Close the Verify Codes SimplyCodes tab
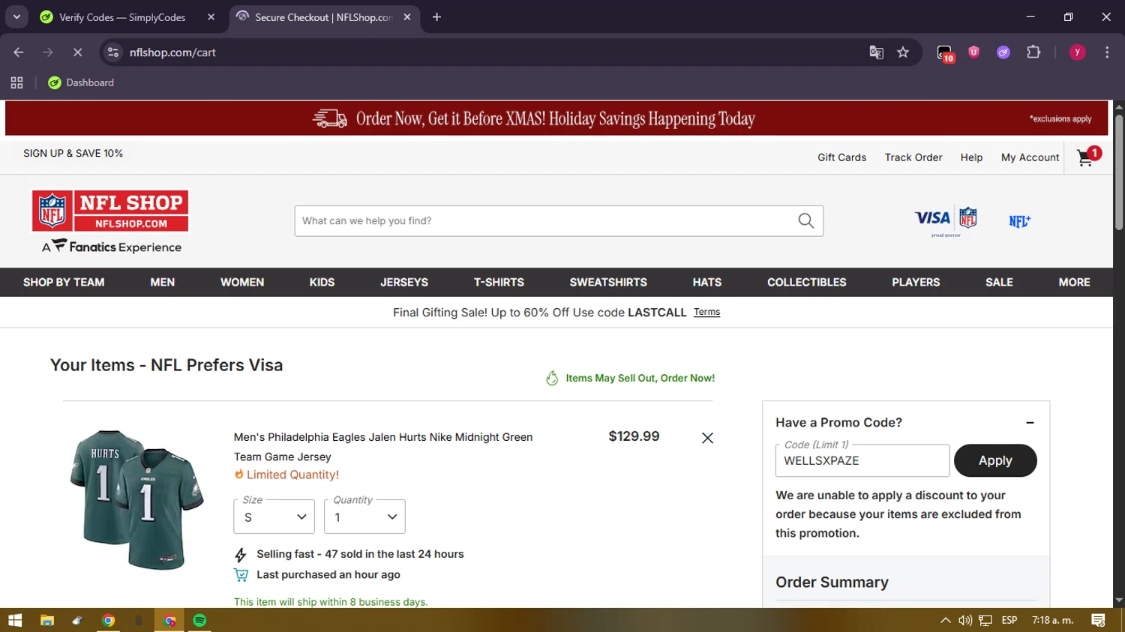1125x632 pixels. [x=211, y=17]
